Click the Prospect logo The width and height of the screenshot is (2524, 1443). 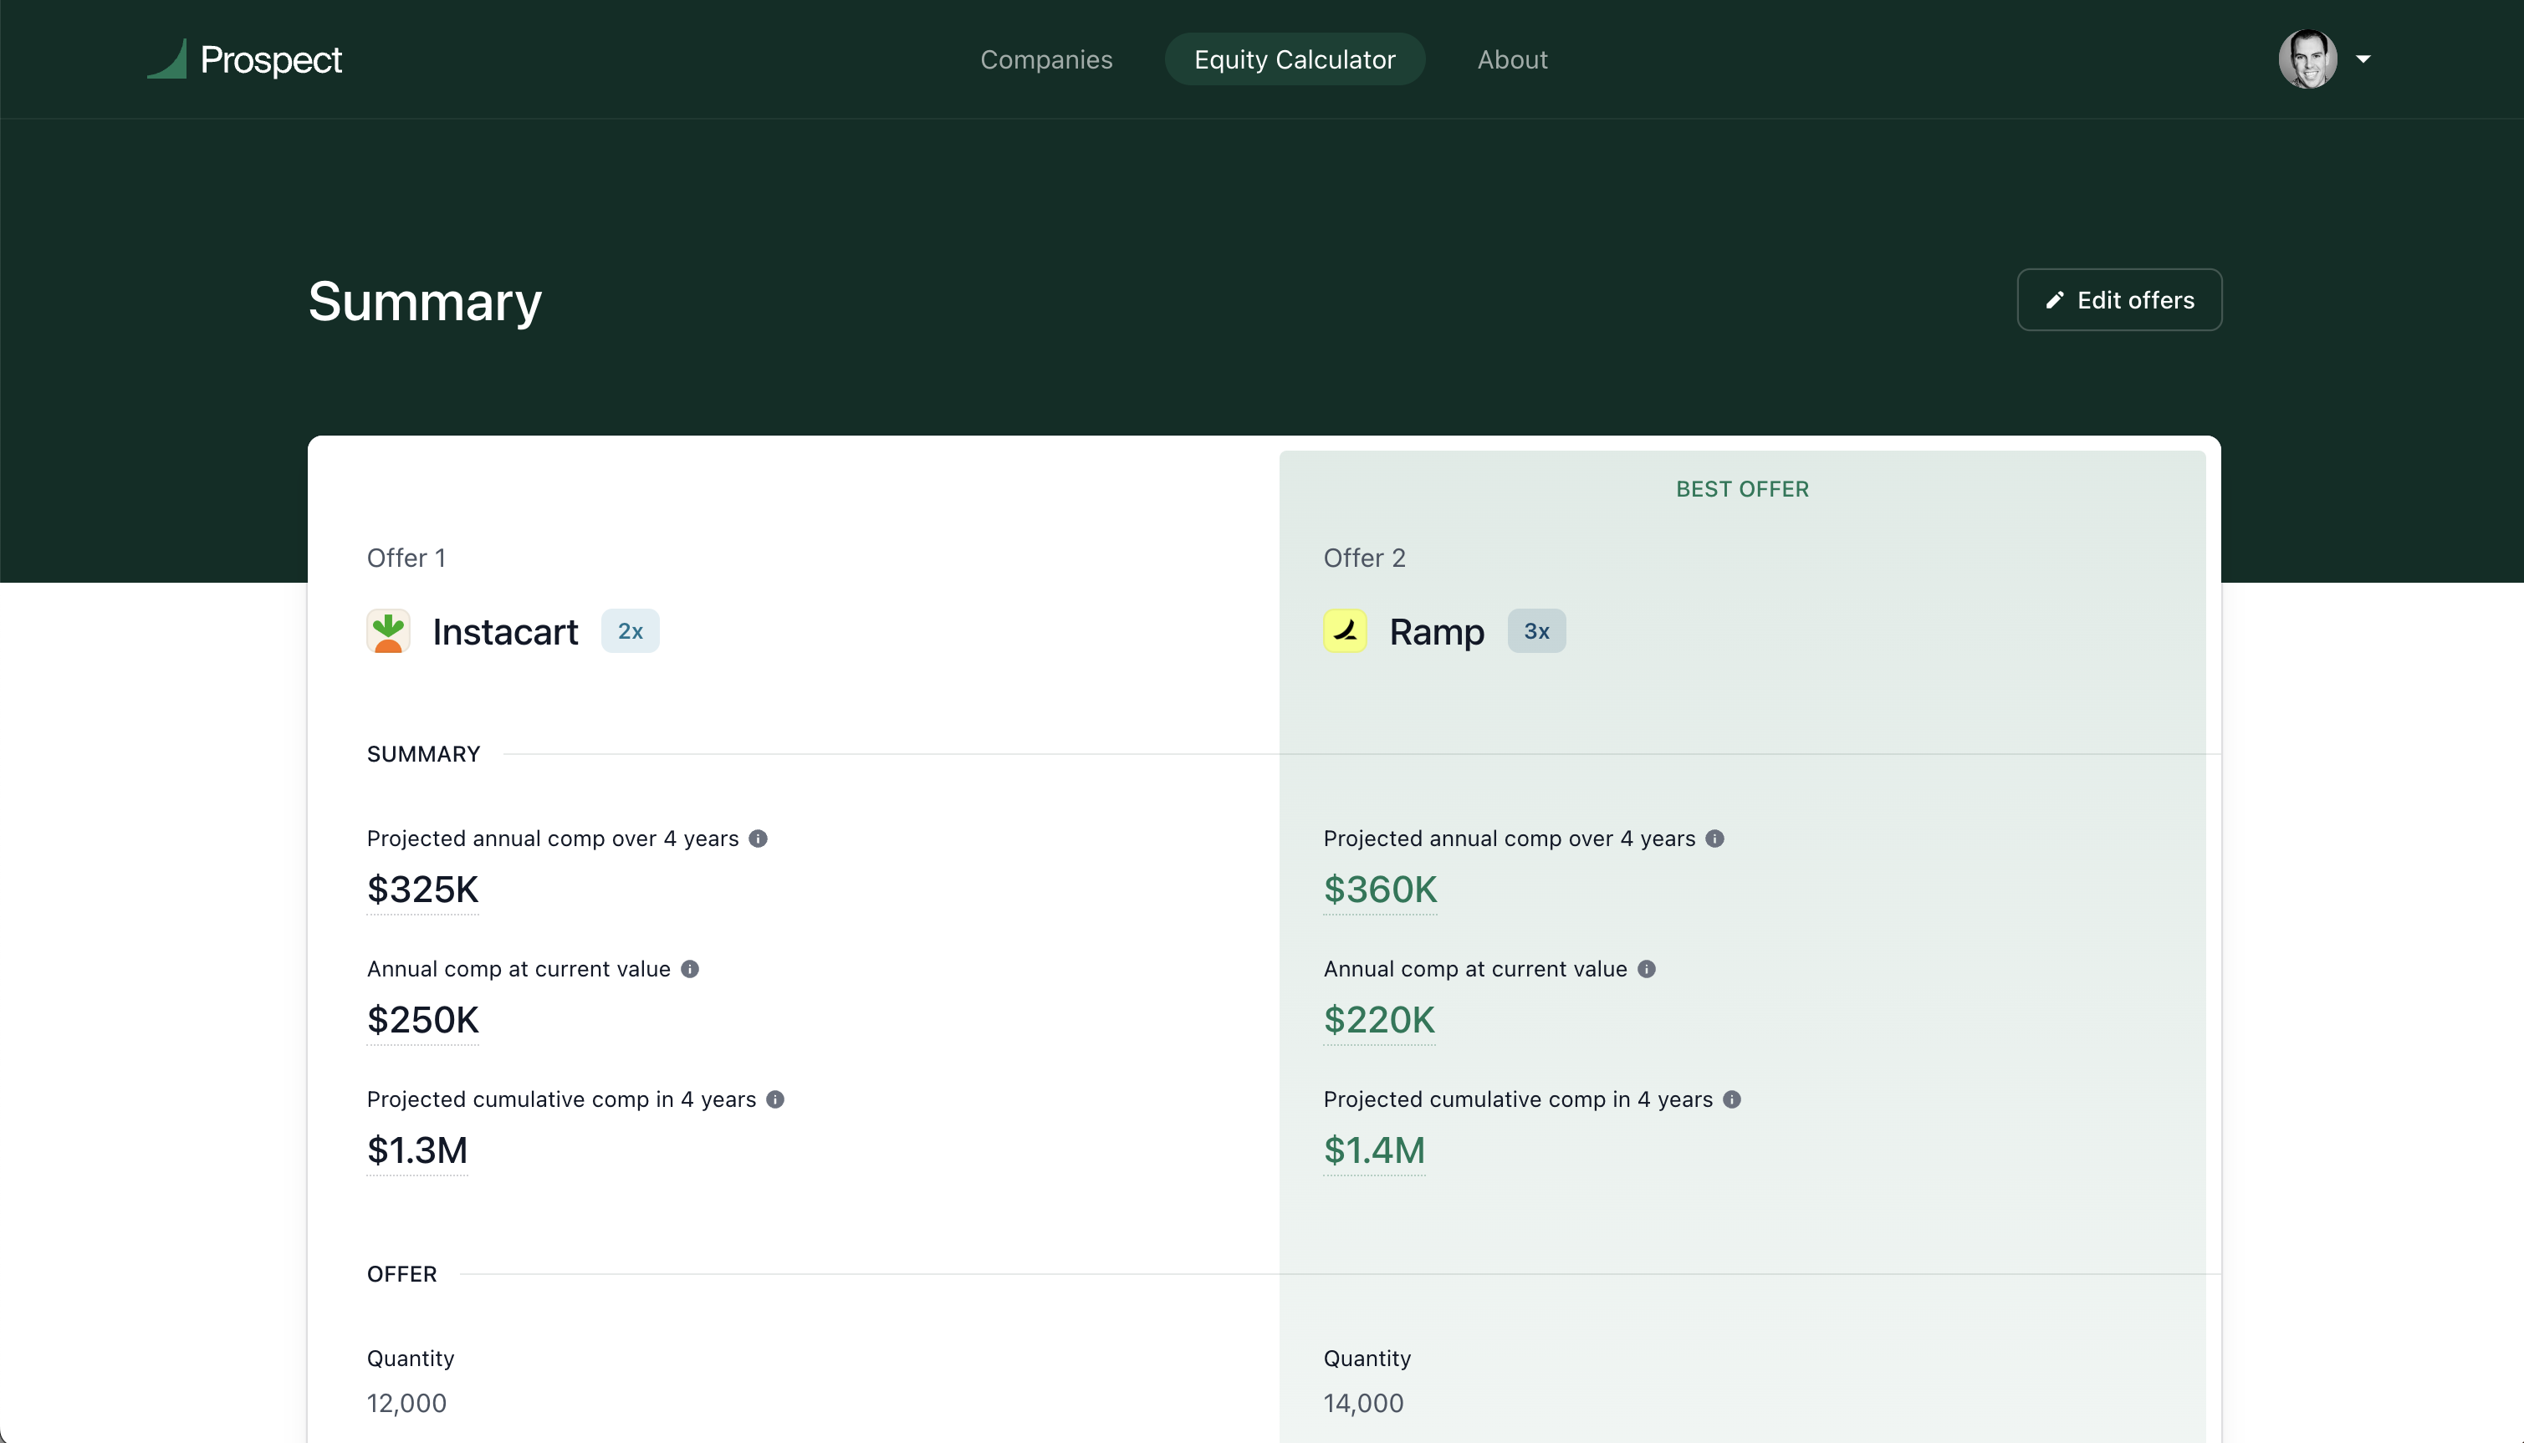(244, 59)
